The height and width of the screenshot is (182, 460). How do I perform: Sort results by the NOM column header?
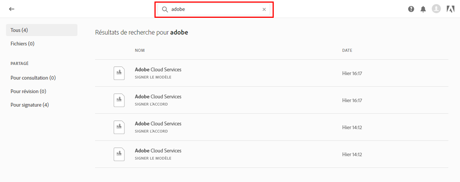[x=140, y=50]
